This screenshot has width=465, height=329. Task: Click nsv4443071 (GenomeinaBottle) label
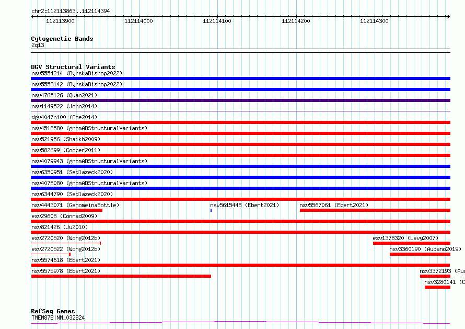point(75,205)
